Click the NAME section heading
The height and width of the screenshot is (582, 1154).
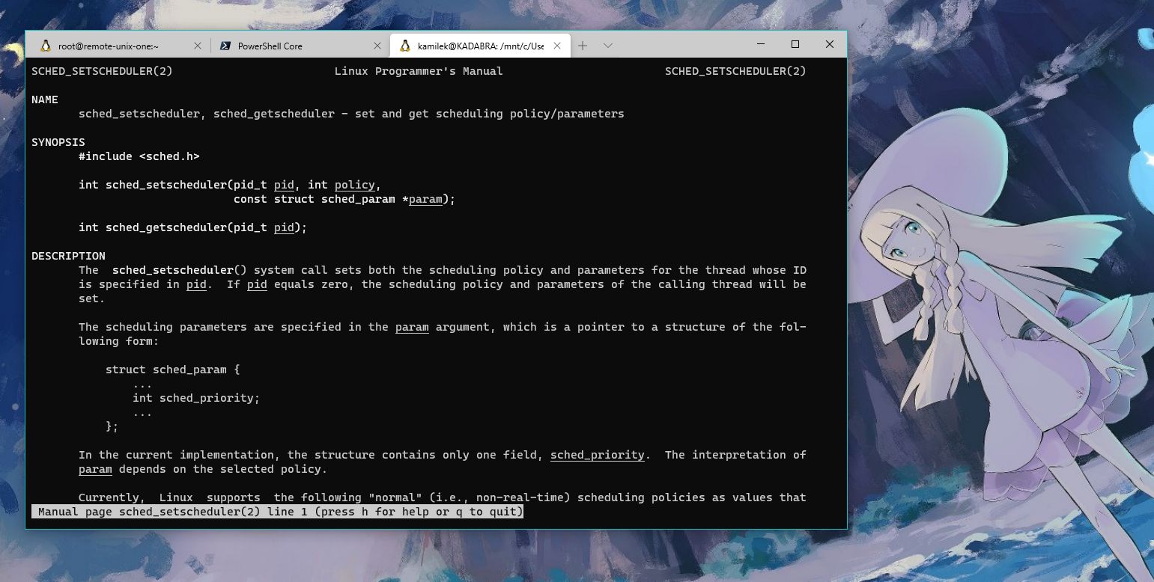click(45, 99)
